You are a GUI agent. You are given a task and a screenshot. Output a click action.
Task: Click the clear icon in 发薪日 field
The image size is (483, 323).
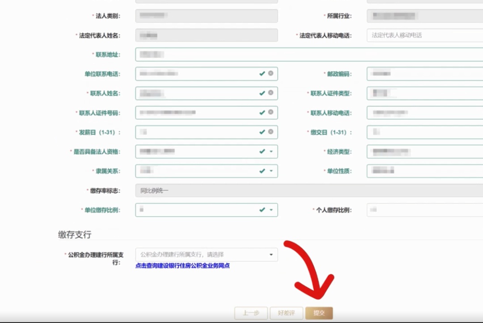click(271, 132)
